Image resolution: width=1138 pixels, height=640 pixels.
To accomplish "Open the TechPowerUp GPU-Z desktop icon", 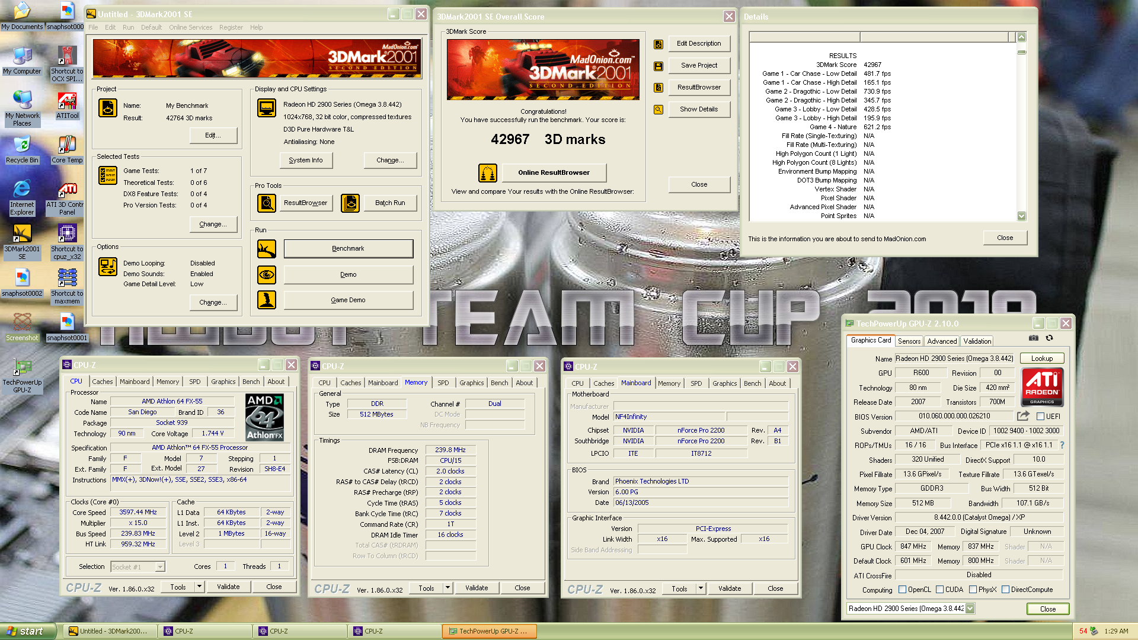I will (23, 376).
